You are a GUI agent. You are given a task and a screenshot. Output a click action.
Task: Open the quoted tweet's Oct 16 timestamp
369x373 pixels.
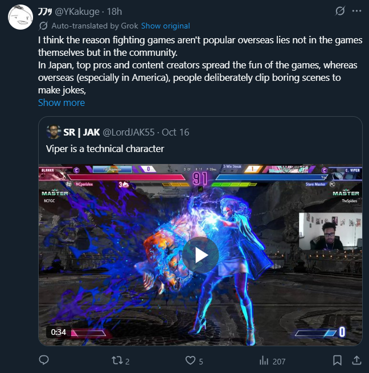pos(175,132)
